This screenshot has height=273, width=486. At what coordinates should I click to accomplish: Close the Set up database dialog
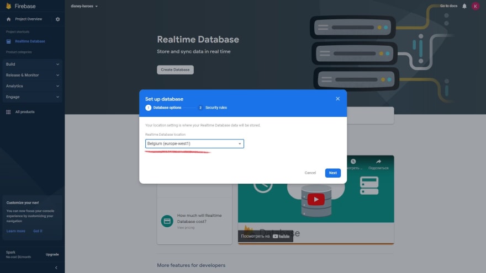click(x=338, y=99)
